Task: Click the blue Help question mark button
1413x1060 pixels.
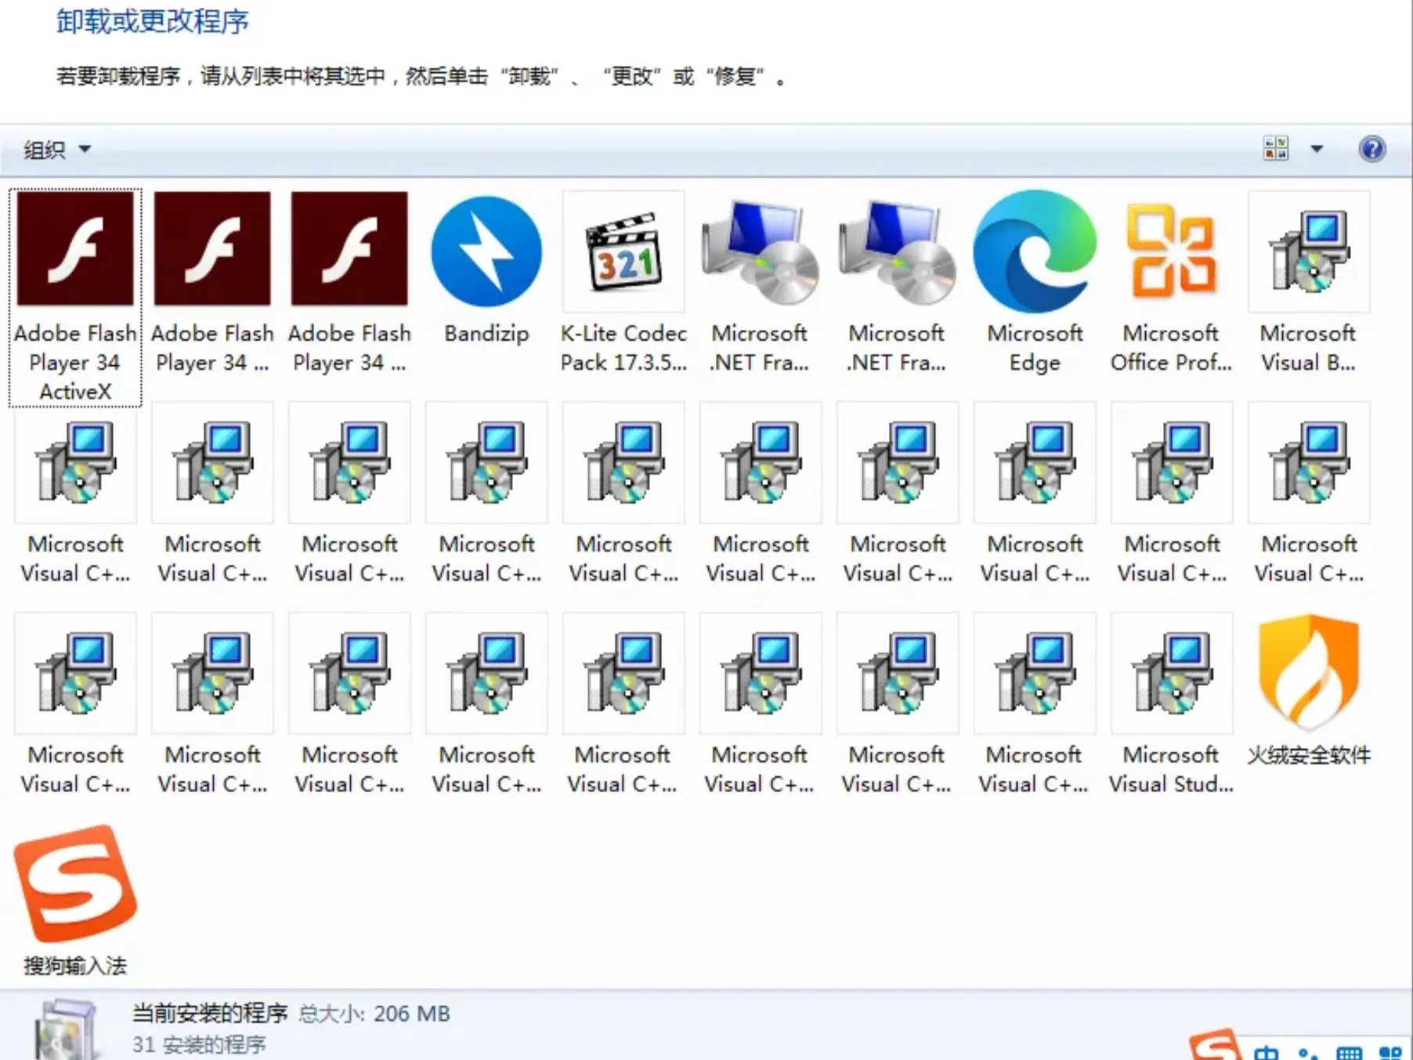Action: 1373,148
